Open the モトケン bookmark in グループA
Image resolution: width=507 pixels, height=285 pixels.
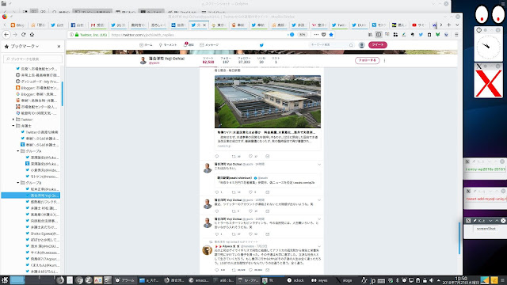tap(42, 177)
